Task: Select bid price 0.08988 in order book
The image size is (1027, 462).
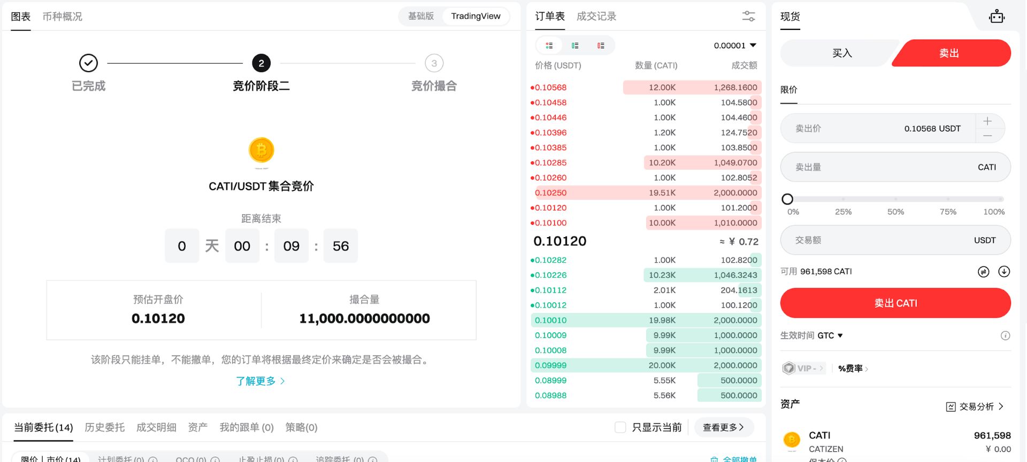Action: pyautogui.click(x=550, y=396)
